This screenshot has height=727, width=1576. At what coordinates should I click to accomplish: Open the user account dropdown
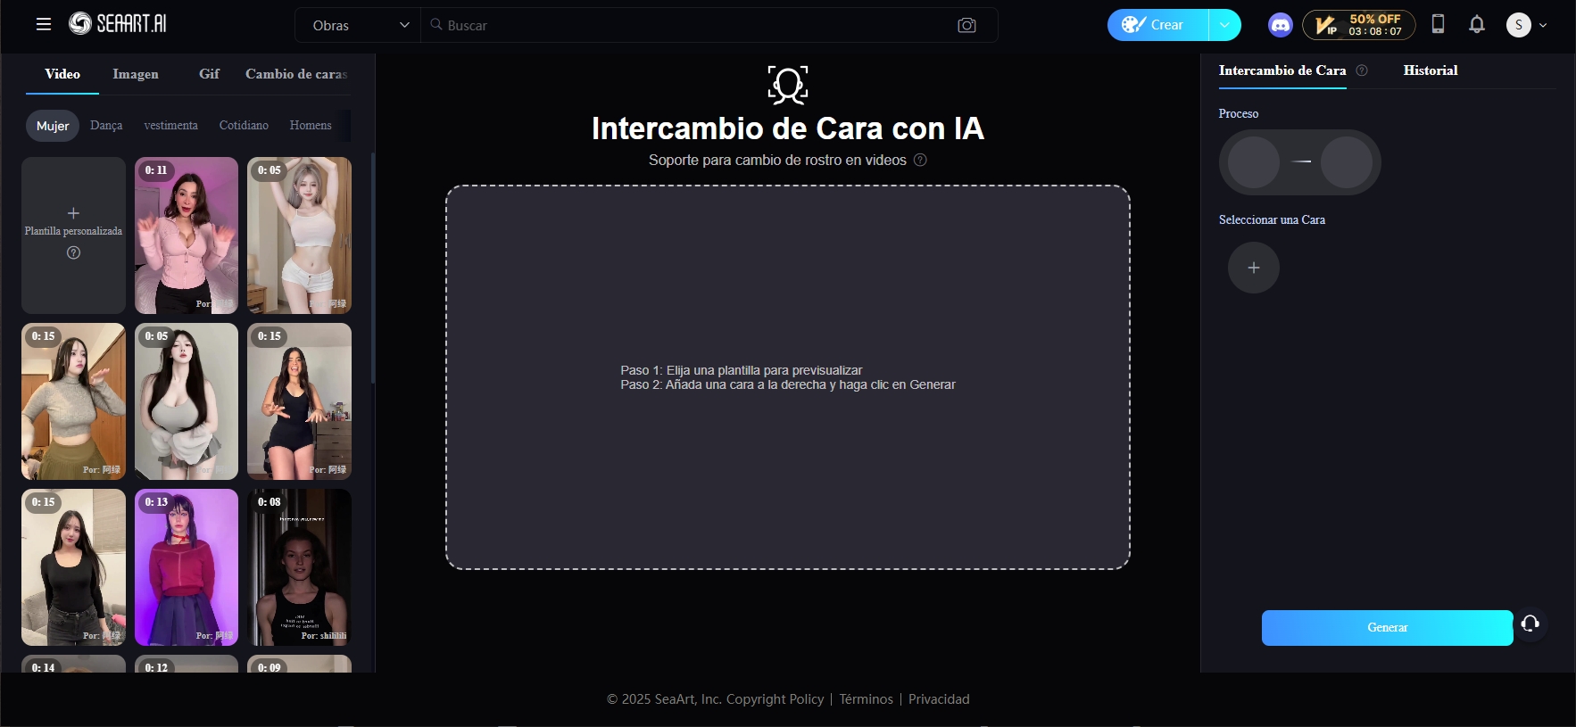point(1527,25)
